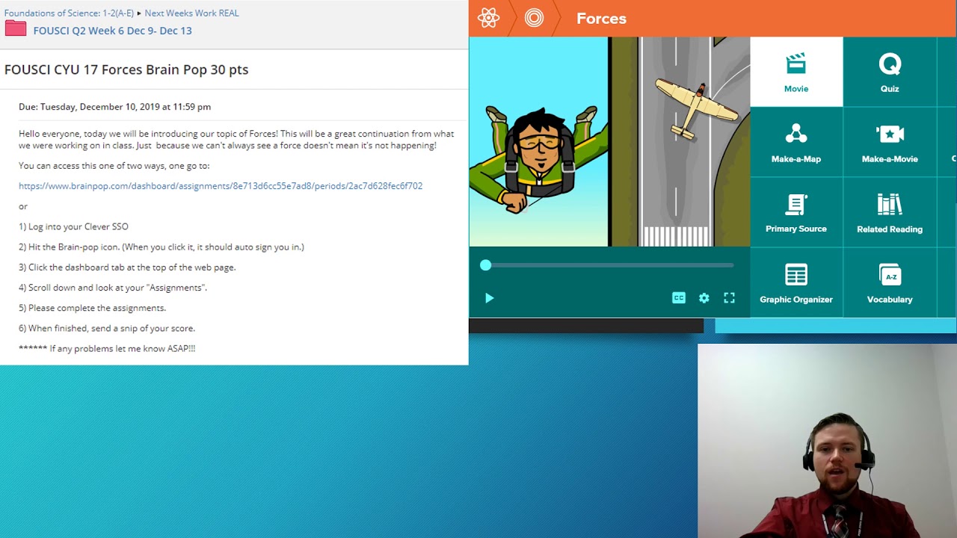957x538 pixels.
Task: Play the Forces BrainPOP movie
Action: (x=489, y=298)
